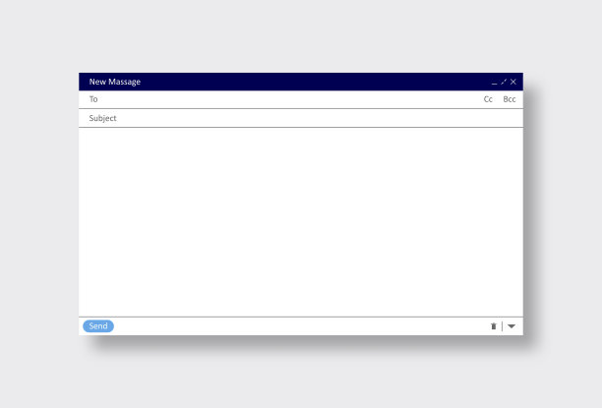Reveal the Bcc recipient field
602x408 pixels.
(509, 99)
